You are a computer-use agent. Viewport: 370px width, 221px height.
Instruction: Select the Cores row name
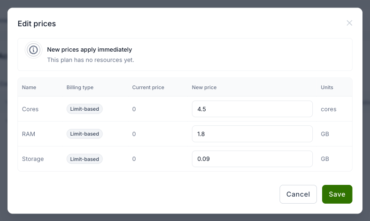click(x=30, y=109)
